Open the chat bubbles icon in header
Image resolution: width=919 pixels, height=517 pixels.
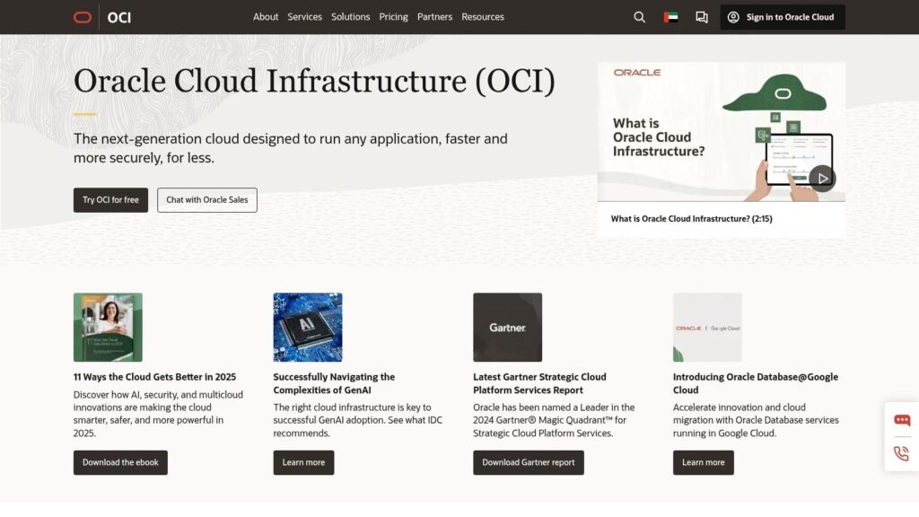click(x=702, y=17)
